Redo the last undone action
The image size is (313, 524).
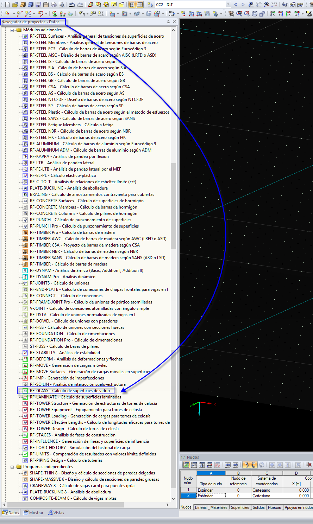[x=80, y=5]
